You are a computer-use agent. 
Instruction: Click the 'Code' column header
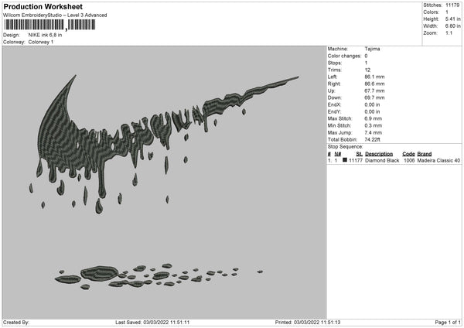[408, 154]
